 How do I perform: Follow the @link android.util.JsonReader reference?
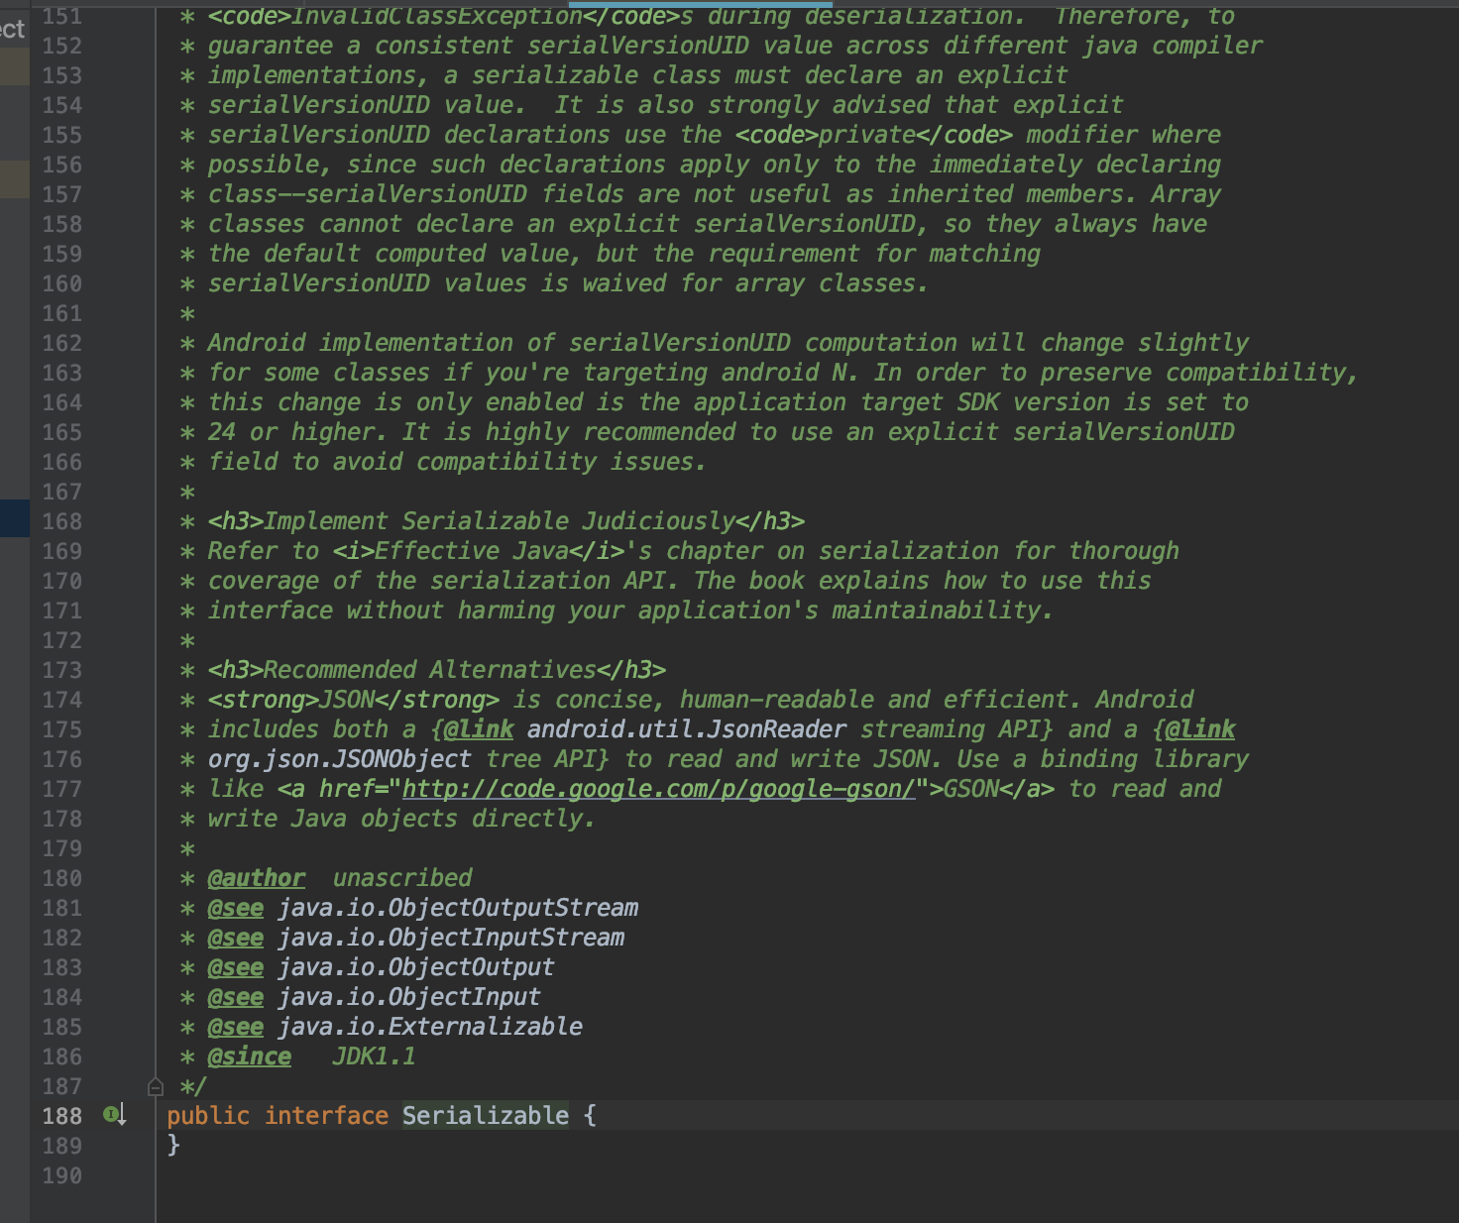[687, 729]
